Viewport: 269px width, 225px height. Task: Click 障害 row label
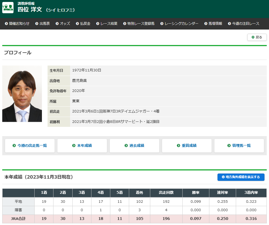click(x=18, y=210)
